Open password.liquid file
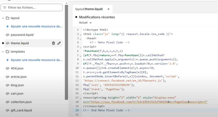The height and width of the screenshot is (117, 218). click(22, 35)
